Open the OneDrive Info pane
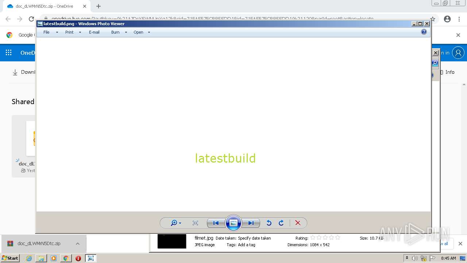Image resolution: width=467 pixels, height=263 pixels. pyautogui.click(x=447, y=72)
